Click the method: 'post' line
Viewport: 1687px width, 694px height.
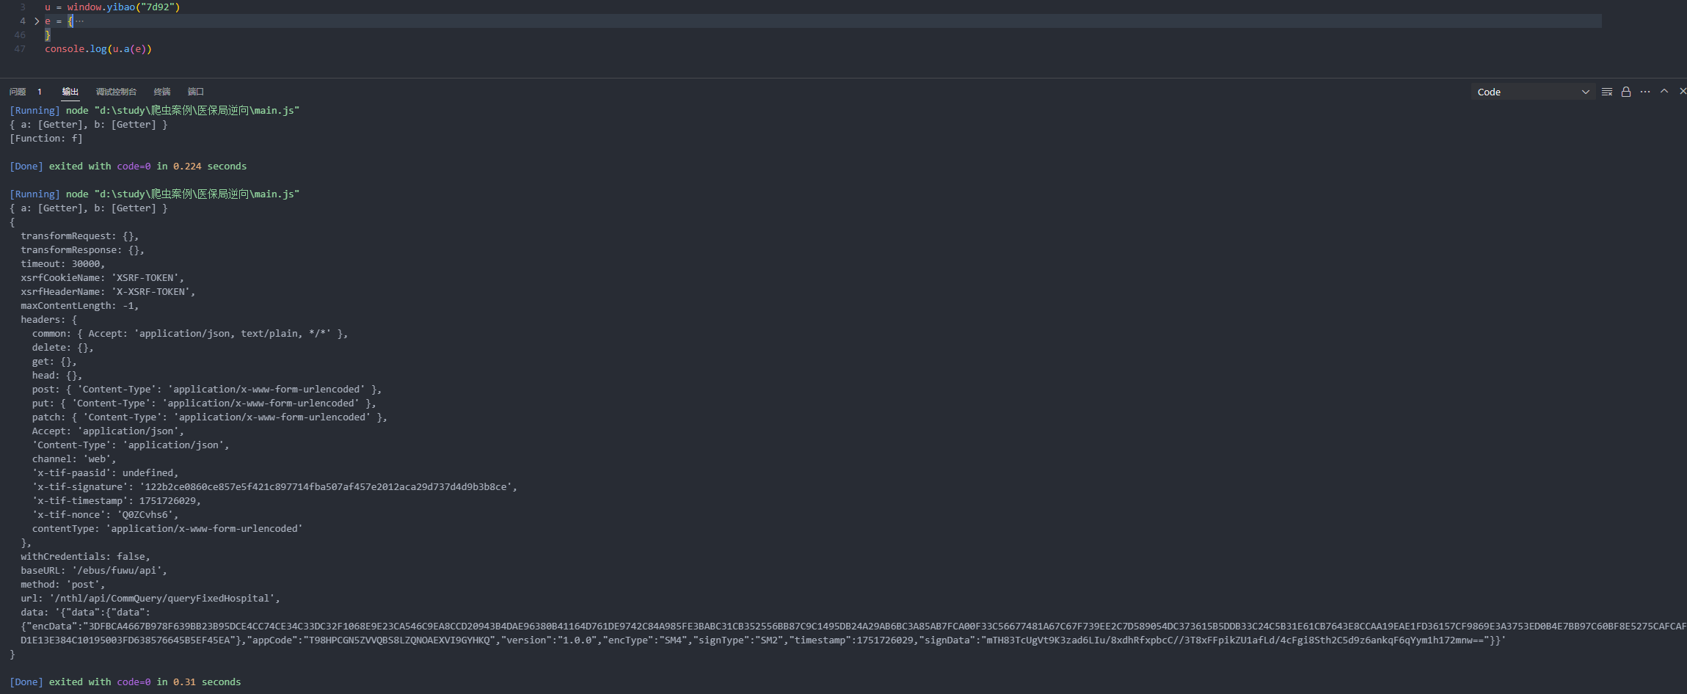(63, 585)
